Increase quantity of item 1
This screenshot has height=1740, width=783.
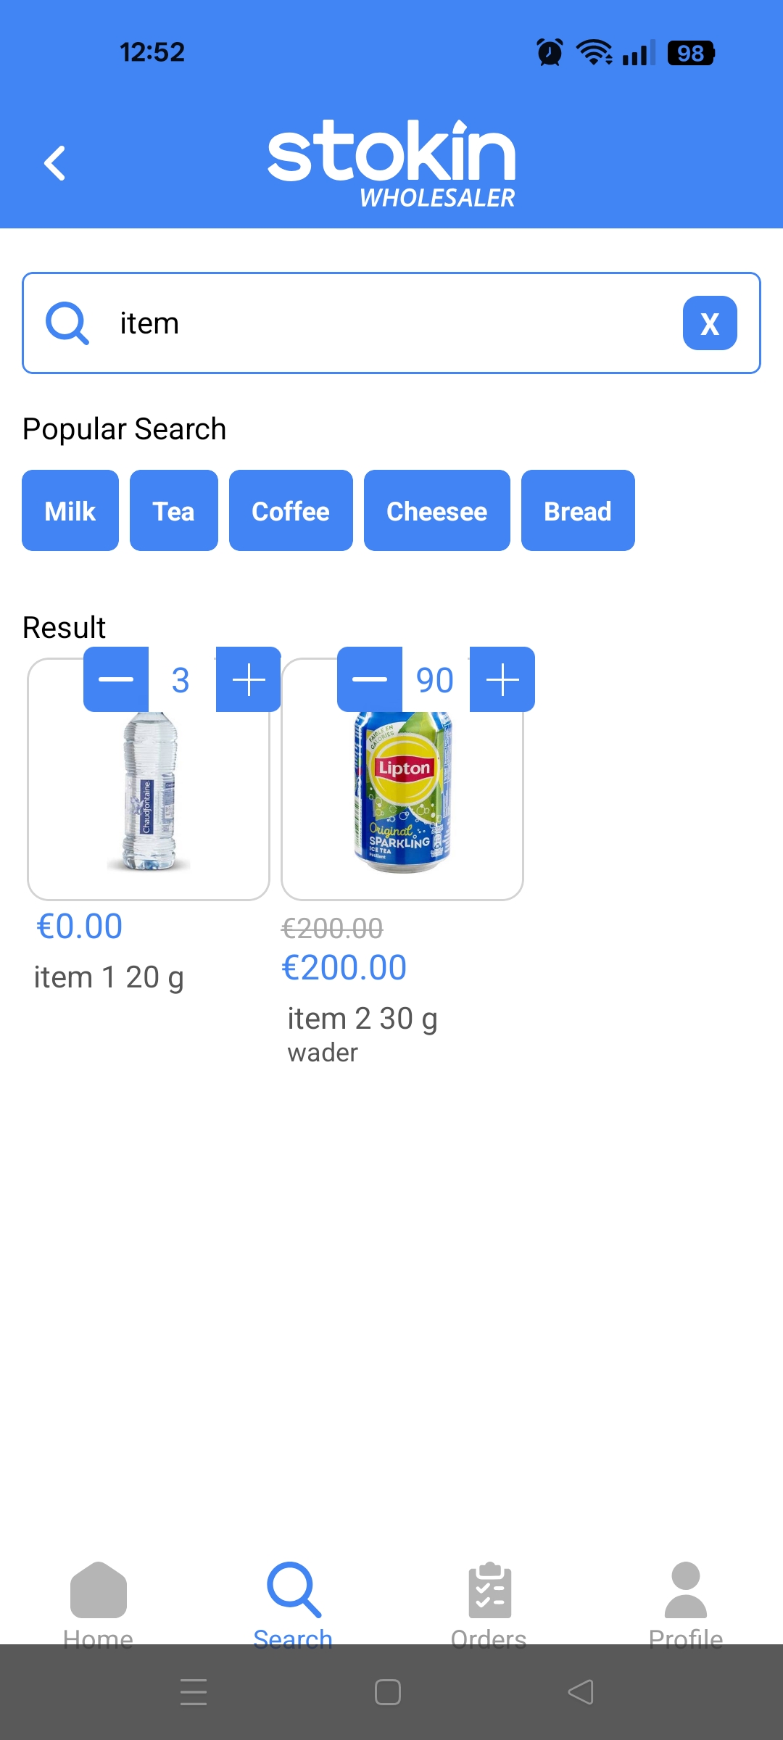tap(248, 679)
